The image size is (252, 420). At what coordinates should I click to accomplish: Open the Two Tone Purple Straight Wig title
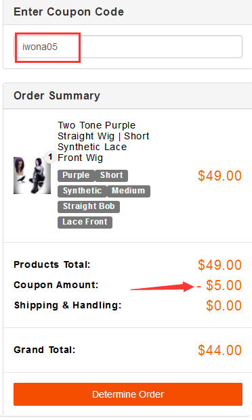104,141
